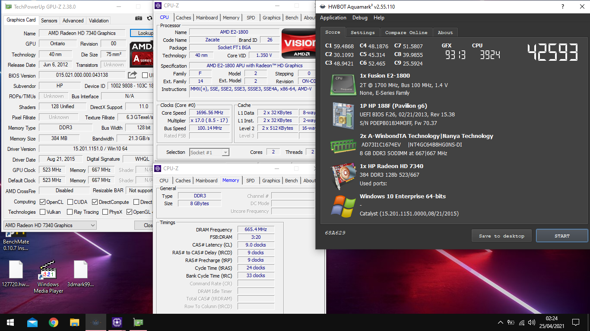590x331 pixels.
Task: Switch to CPU-Z via taskbar icon
Action: click(117, 322)
